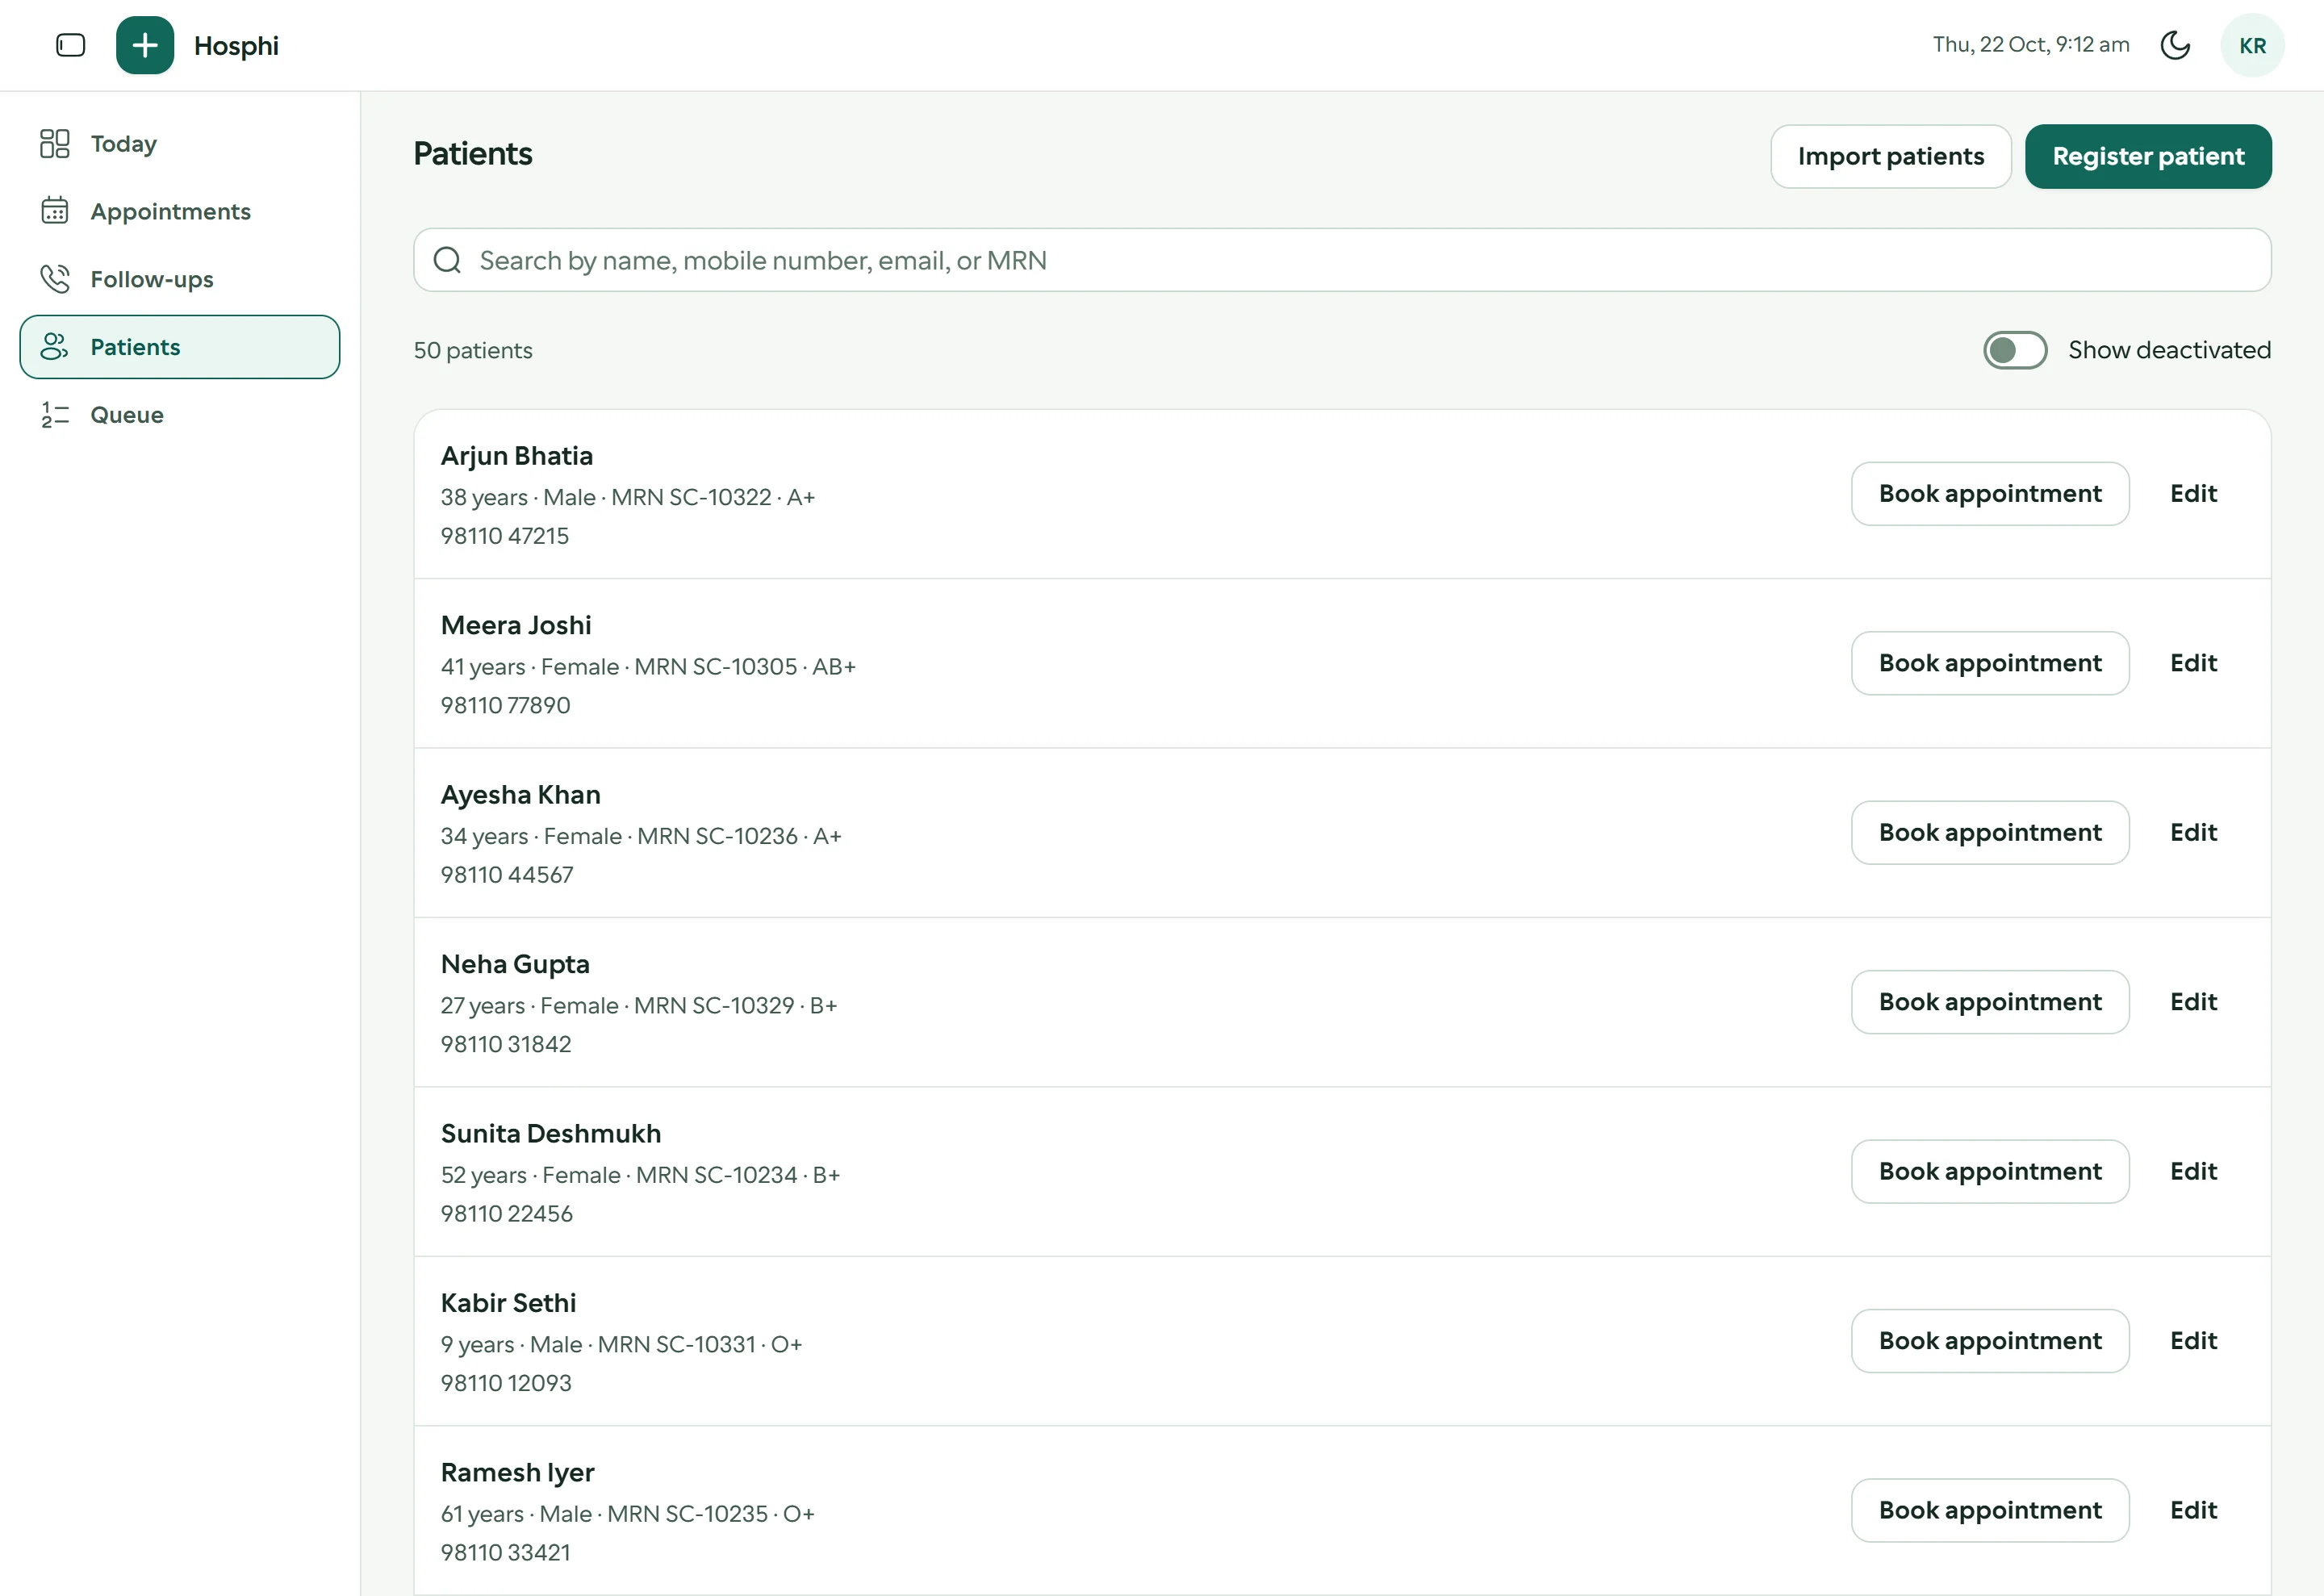Edit Sunita Deshmukh's record

click(2193, 1171)
